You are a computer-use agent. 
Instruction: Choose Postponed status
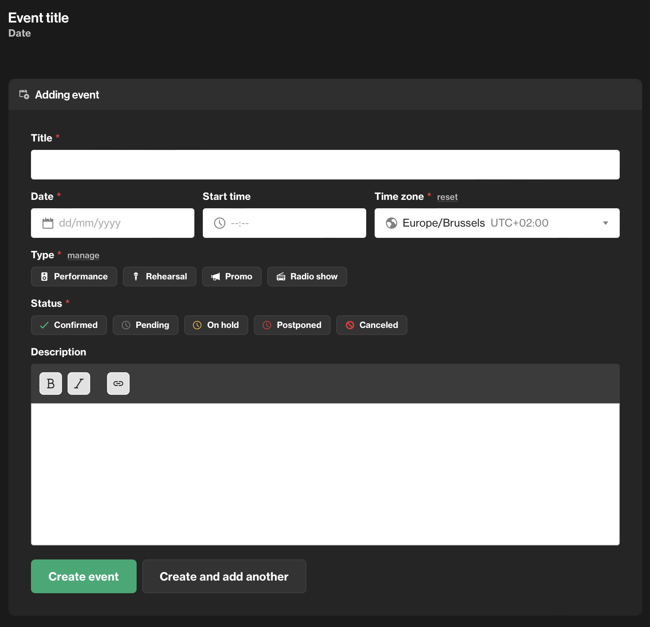tap(292, 325)
